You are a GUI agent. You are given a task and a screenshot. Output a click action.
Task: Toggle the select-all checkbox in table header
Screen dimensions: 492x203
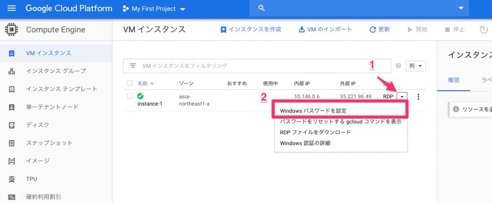(129, 83)
